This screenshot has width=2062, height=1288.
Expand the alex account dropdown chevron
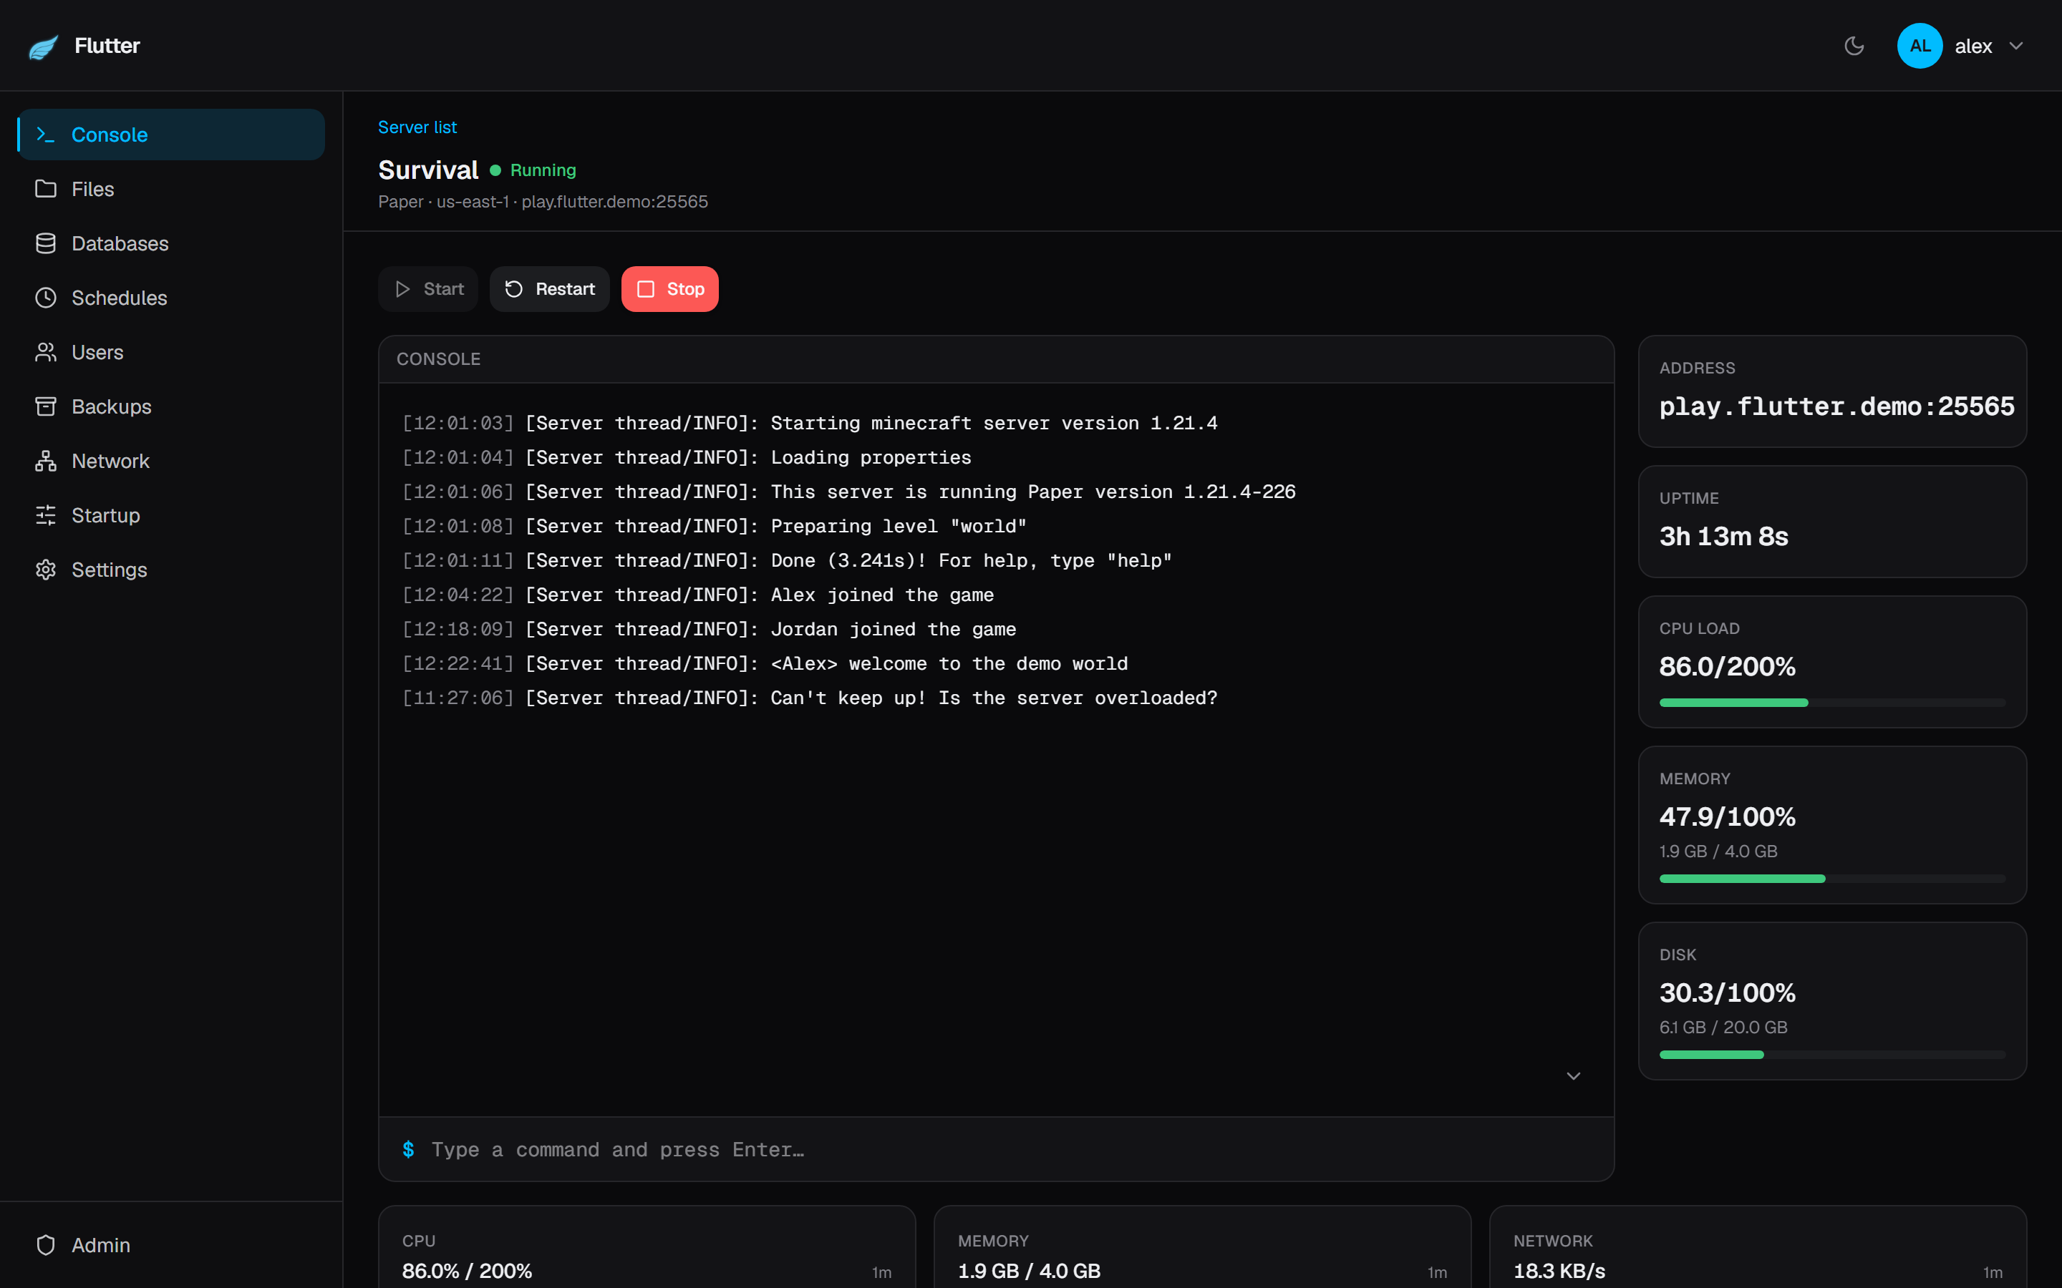click(2015, 46)
